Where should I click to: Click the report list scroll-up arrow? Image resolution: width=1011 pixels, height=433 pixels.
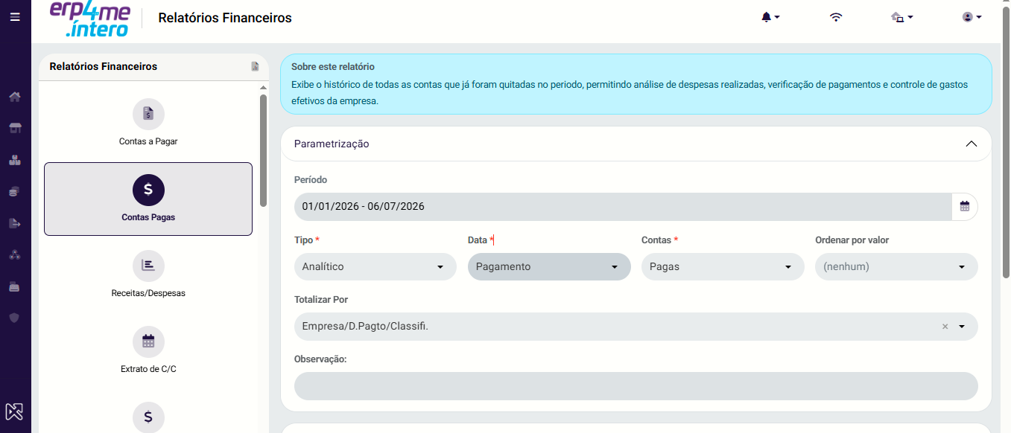(x=263, y=88)
